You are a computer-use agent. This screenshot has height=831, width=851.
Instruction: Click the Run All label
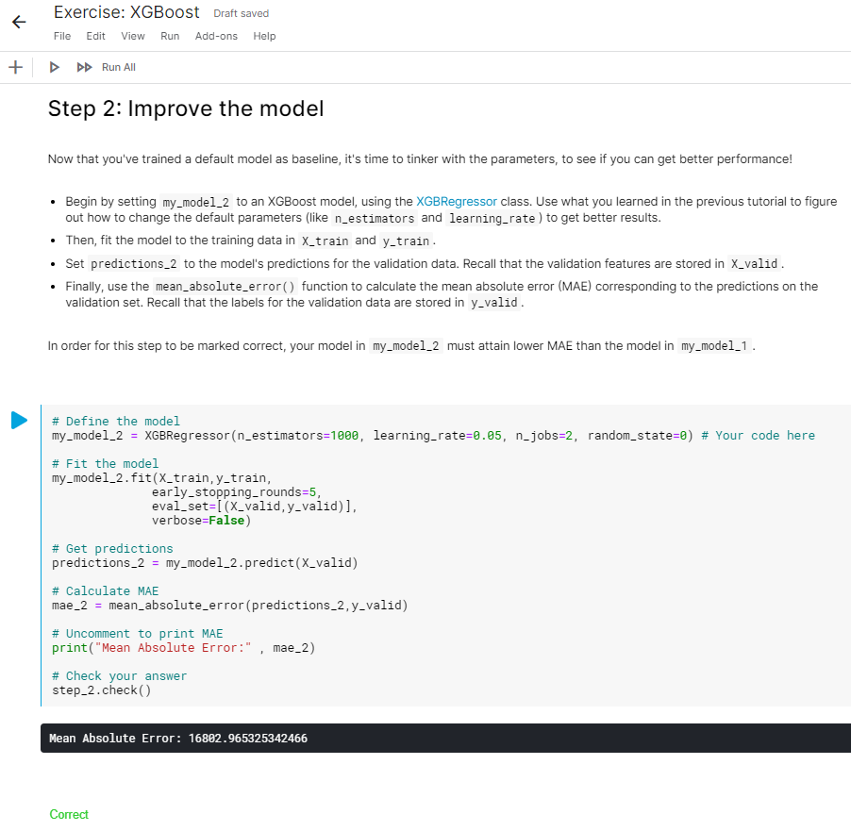pos(119,67)
